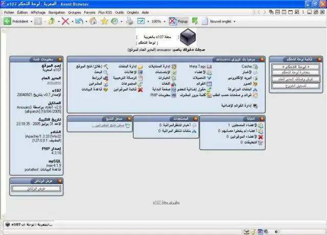Open the Affichage menu
Screen dimensions: 327x235
38,12
